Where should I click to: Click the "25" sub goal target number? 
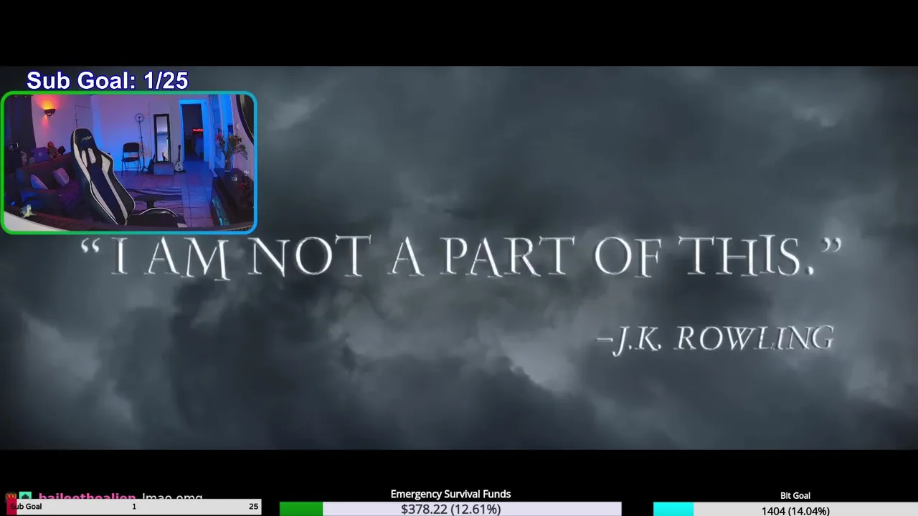pyautogui.click(x=253, y=507)
